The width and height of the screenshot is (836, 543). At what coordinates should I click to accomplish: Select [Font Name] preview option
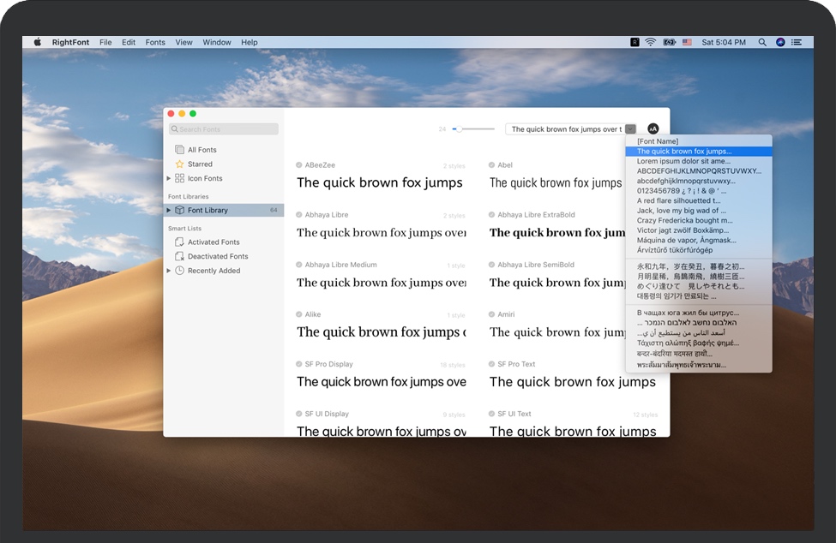[x=658, y=140]
